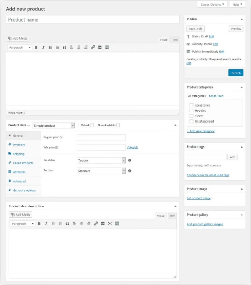Toggle toolbar (kitchen sink) icon in main editor
The height and width of the screenshot is (285, 251).
click(x=107, y=48)
